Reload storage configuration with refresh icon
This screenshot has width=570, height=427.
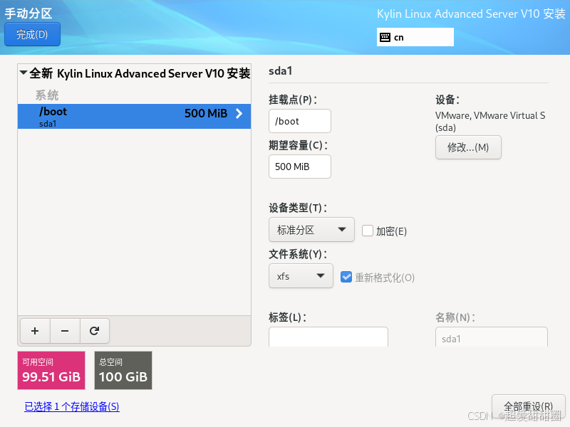95,331
